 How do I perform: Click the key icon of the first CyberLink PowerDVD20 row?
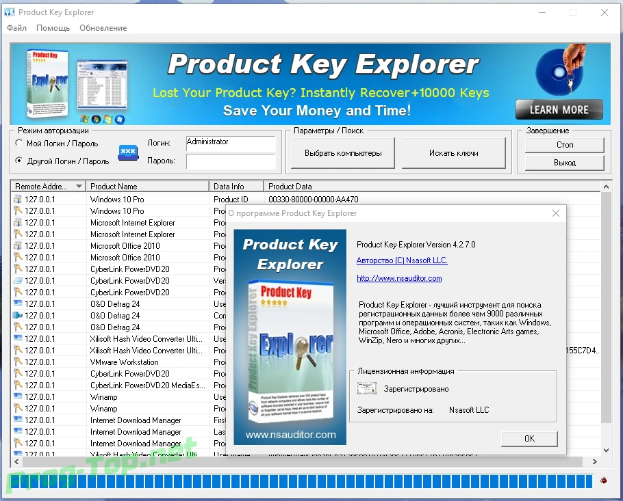tap(18, 269)
